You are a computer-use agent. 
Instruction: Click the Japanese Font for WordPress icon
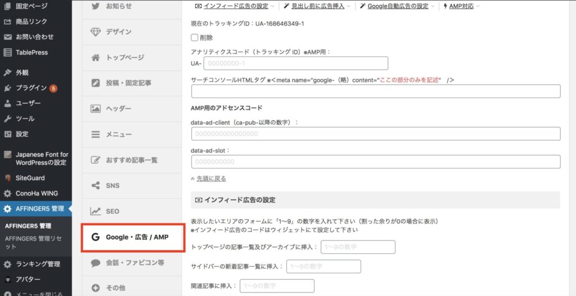(7, 154)
